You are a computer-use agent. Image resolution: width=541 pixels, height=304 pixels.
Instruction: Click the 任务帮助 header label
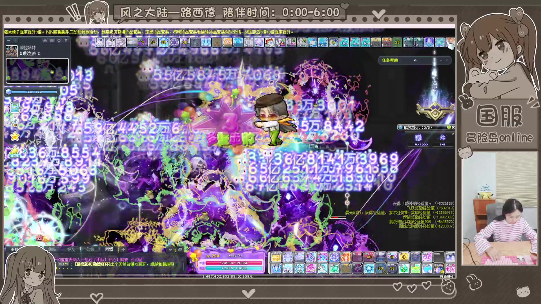coord(390,60)
